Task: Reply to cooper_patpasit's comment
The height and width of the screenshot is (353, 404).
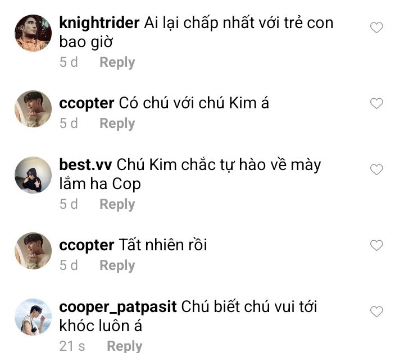Action: tap(124, 346)
